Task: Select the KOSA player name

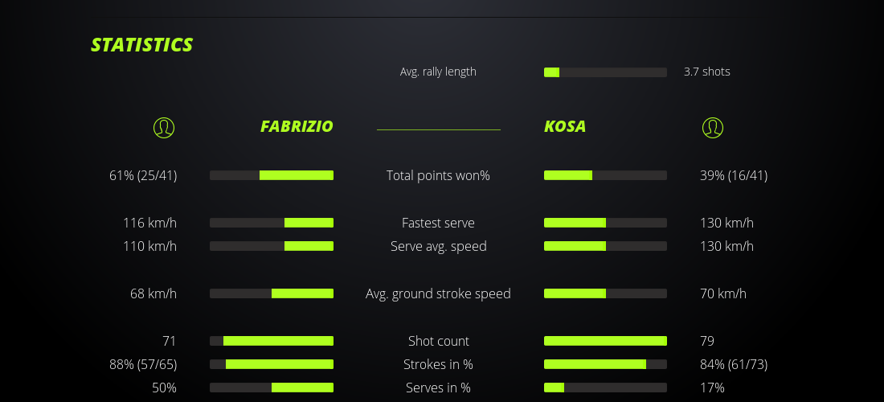Action: (565, 126)
